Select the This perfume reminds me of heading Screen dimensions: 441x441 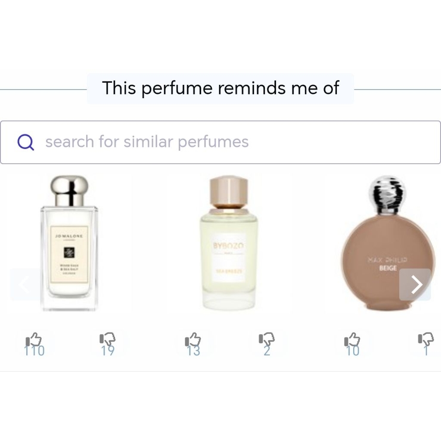(x=220, y=88)
